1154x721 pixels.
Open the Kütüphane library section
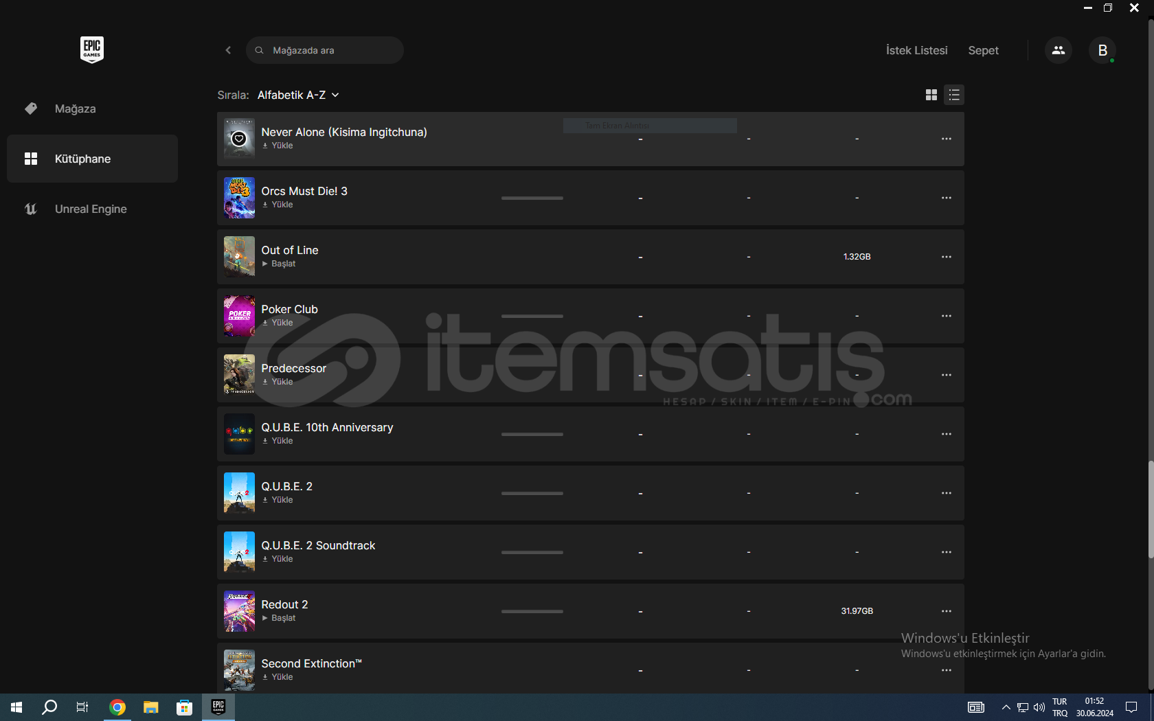coord(92,159)
